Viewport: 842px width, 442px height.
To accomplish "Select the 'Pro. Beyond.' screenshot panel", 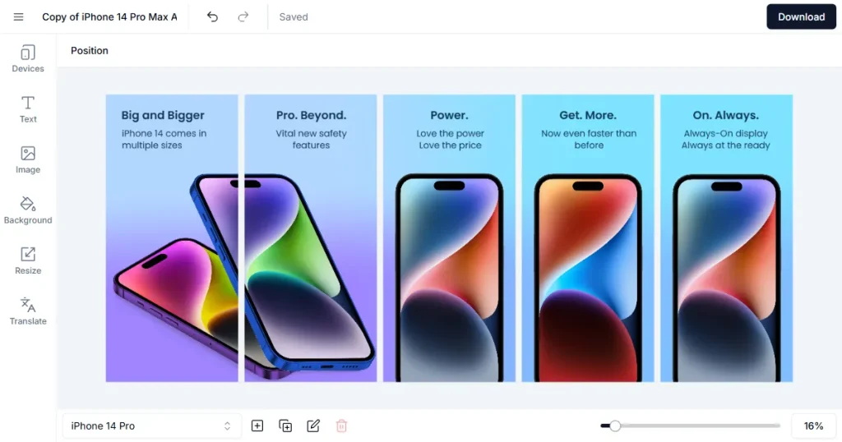I will 310,238.
